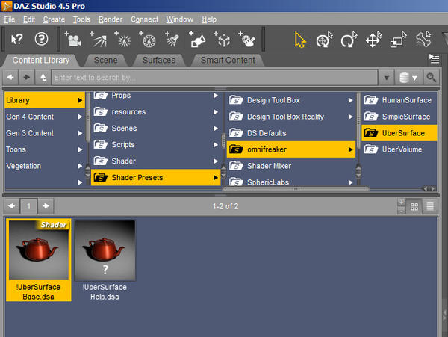This screenshot has height=337, width=448.
Task: Open the resources folder
Action: (x=156, y=112)
